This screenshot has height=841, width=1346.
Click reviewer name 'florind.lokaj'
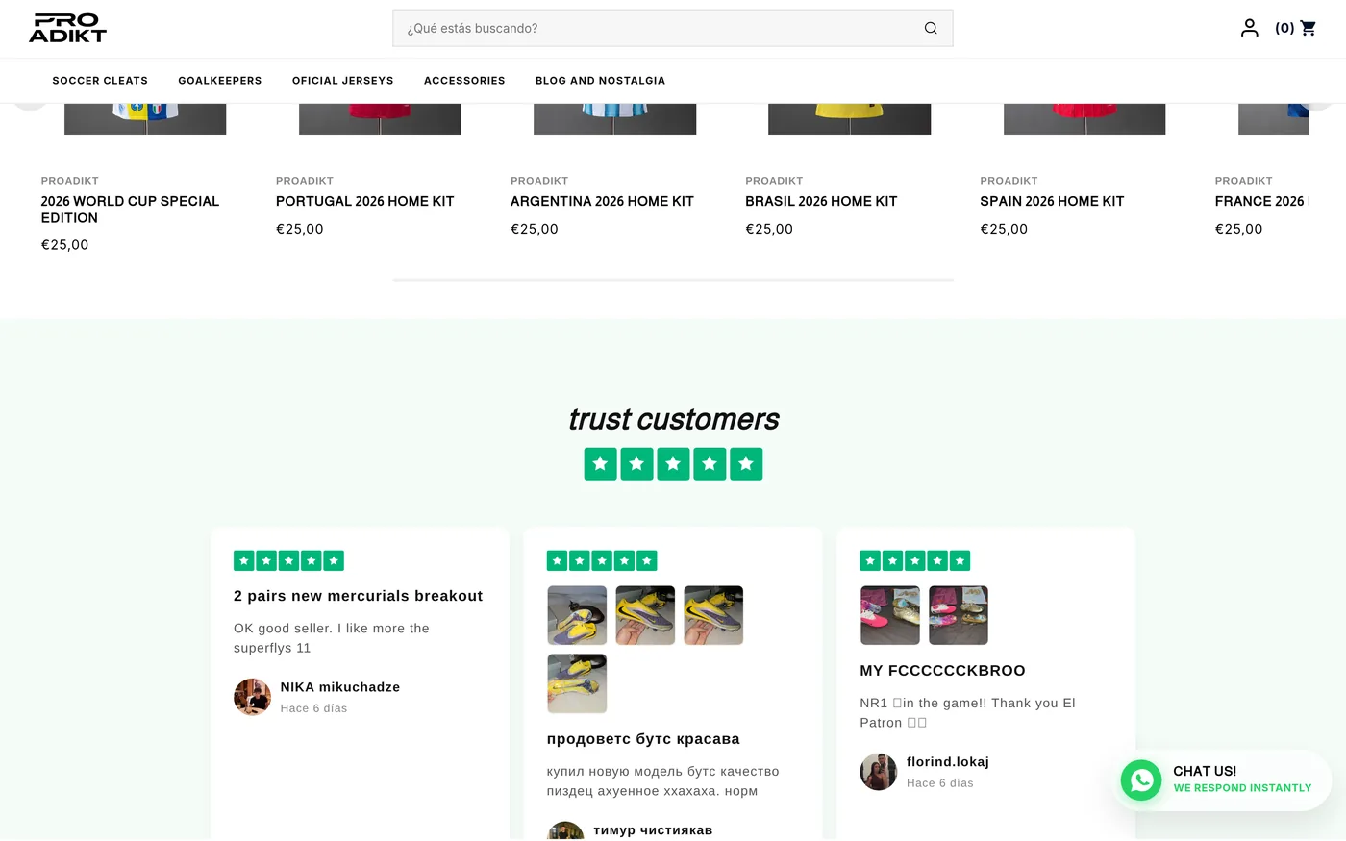pos(948,762)
